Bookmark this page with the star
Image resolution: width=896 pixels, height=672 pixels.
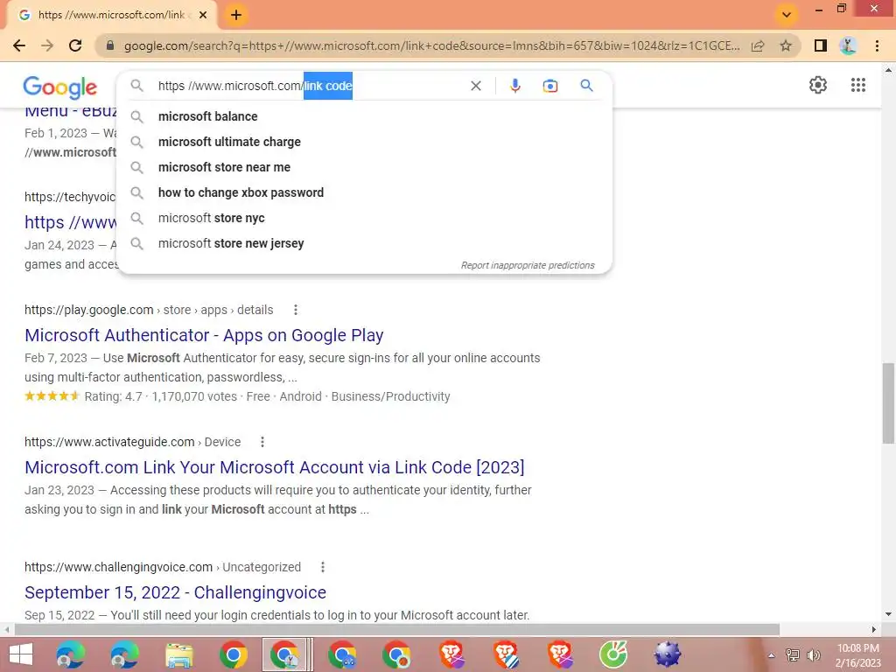click(x=786, y=45)
